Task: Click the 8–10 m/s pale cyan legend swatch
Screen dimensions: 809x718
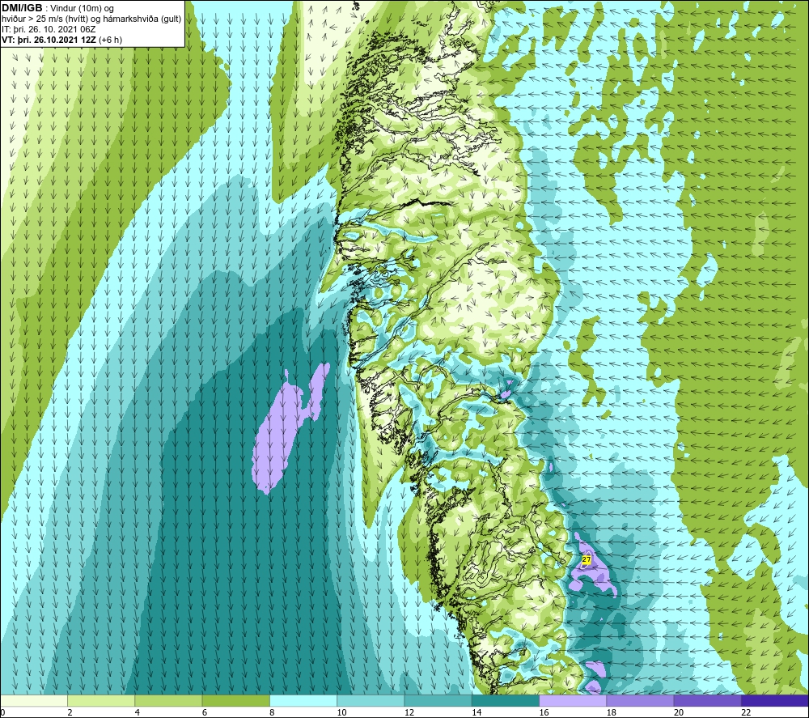Action: 303,700
